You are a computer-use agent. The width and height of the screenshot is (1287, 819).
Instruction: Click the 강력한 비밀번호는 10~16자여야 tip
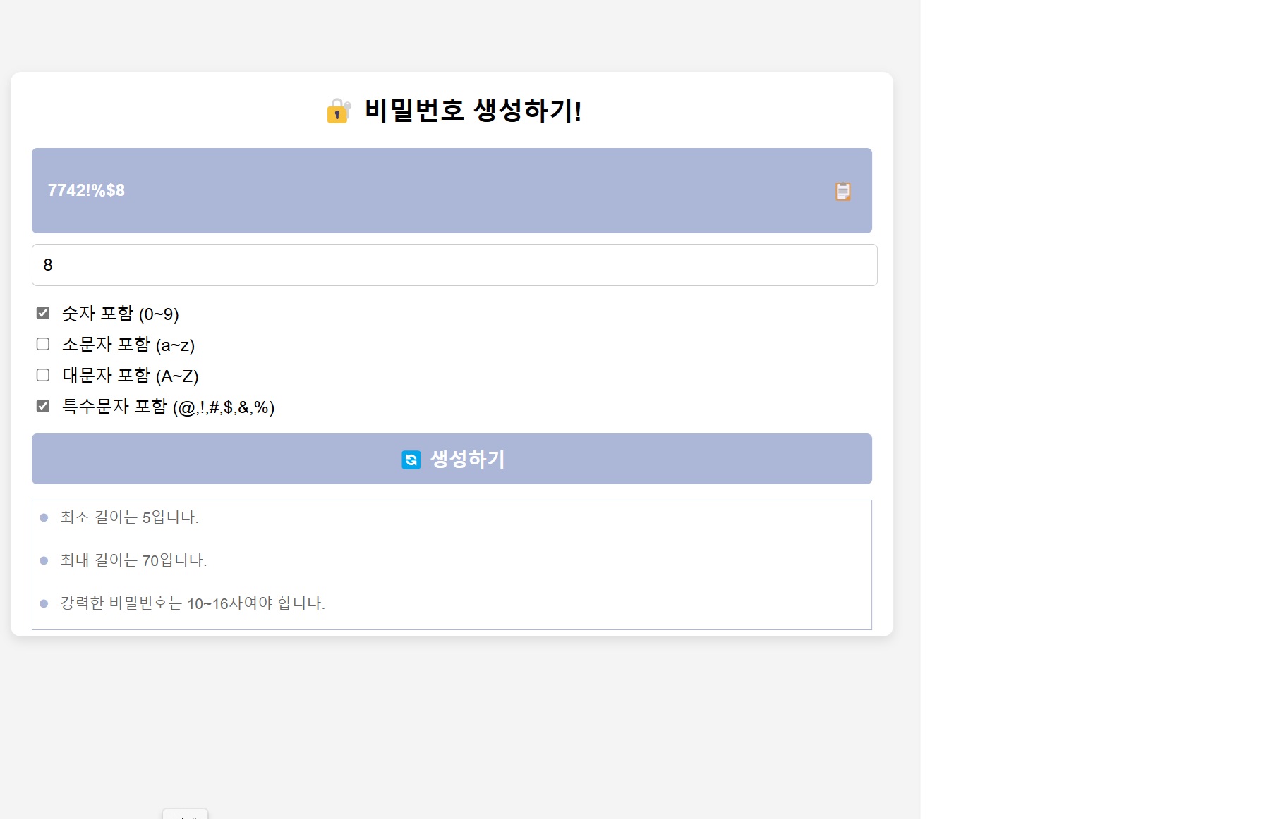[193, 603]
